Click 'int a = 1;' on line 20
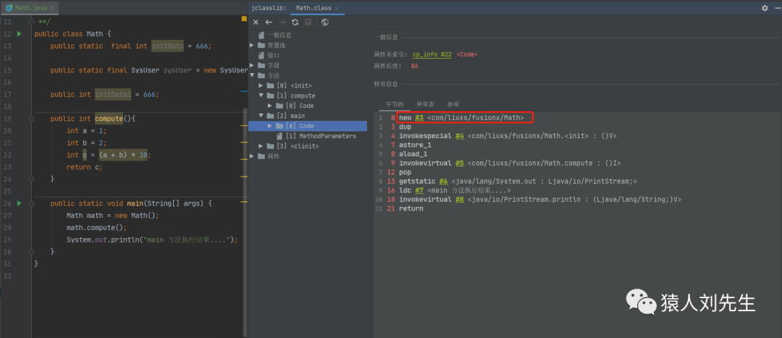The height and width of the screenshot is (338, 782). [87, 130]
